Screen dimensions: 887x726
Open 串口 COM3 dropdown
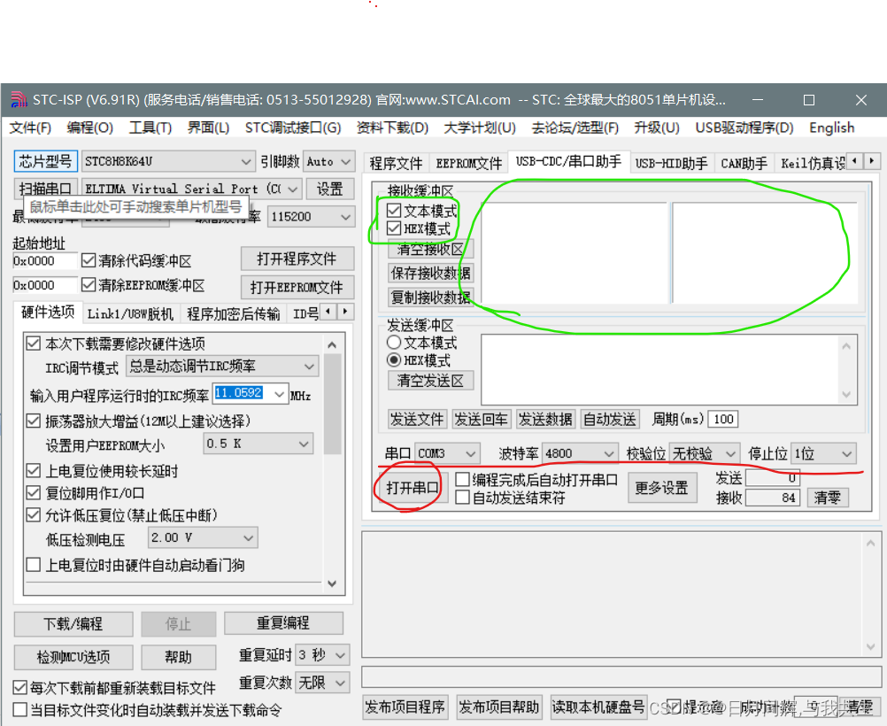click(x=447, y=453)
